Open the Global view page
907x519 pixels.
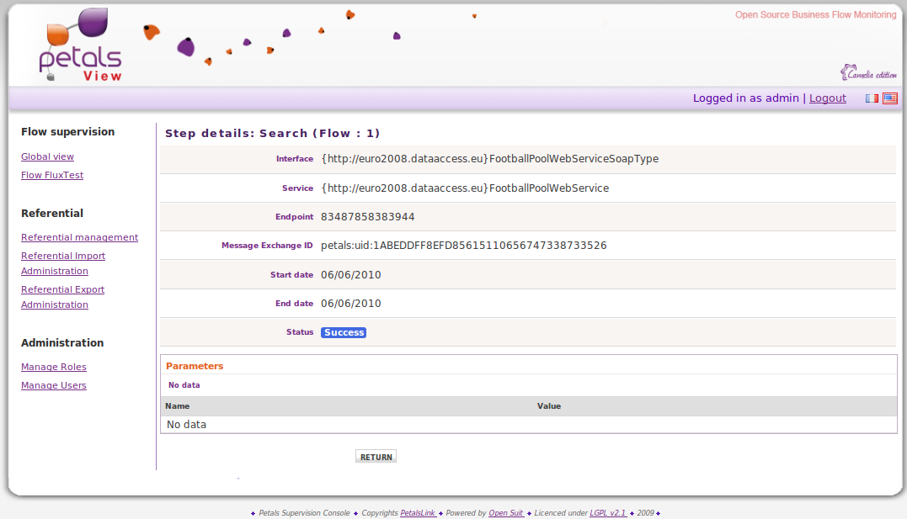(x=47, y=156)
